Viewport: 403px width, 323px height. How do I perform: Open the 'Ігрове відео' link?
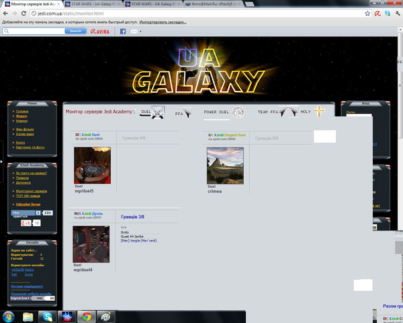click(x=25, y=134)
